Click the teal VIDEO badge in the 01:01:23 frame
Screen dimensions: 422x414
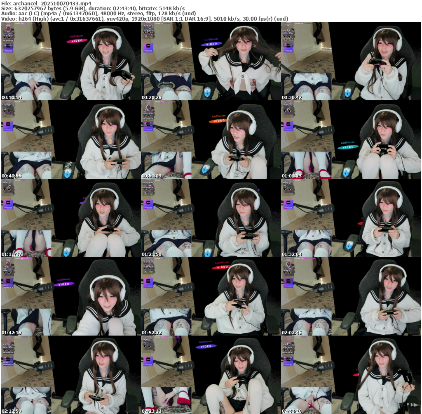click(348, 147)
